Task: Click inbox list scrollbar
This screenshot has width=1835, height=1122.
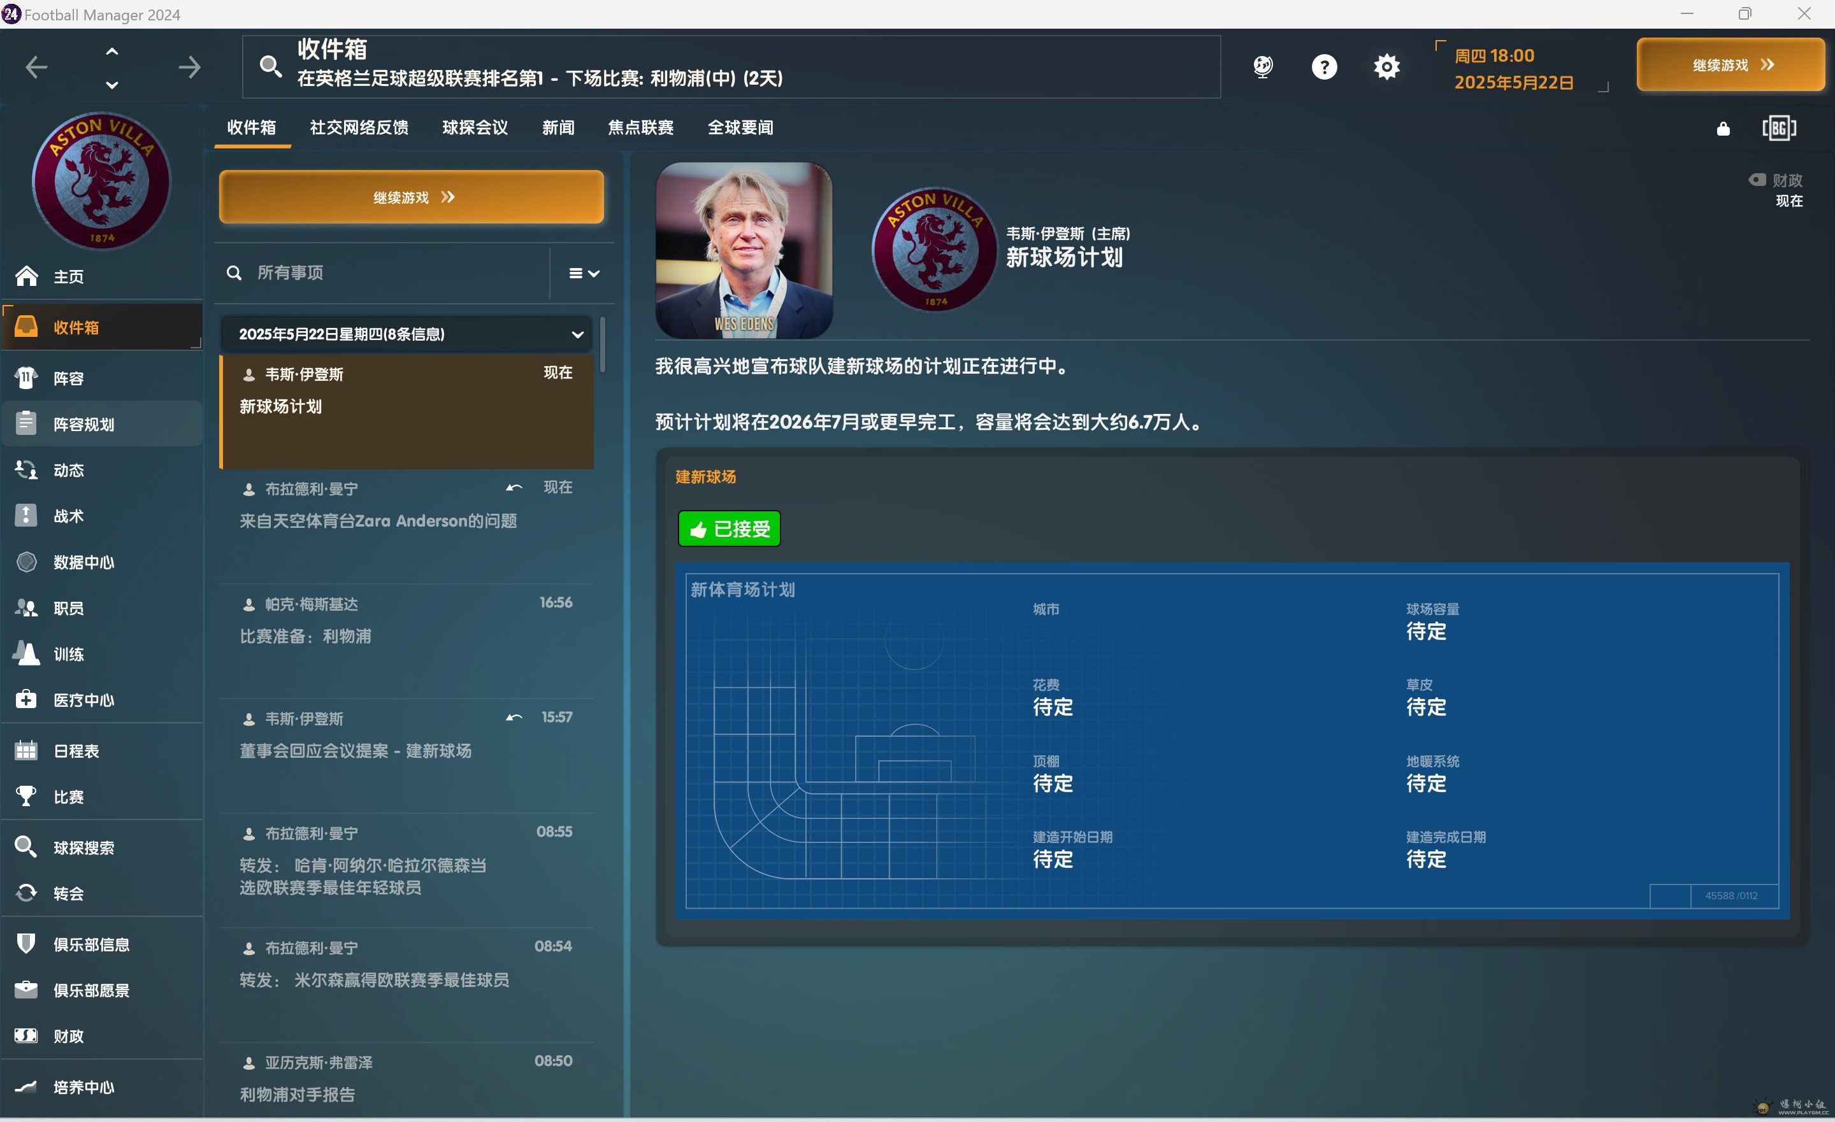Action: pyautogui.click(x=603, y=344)
